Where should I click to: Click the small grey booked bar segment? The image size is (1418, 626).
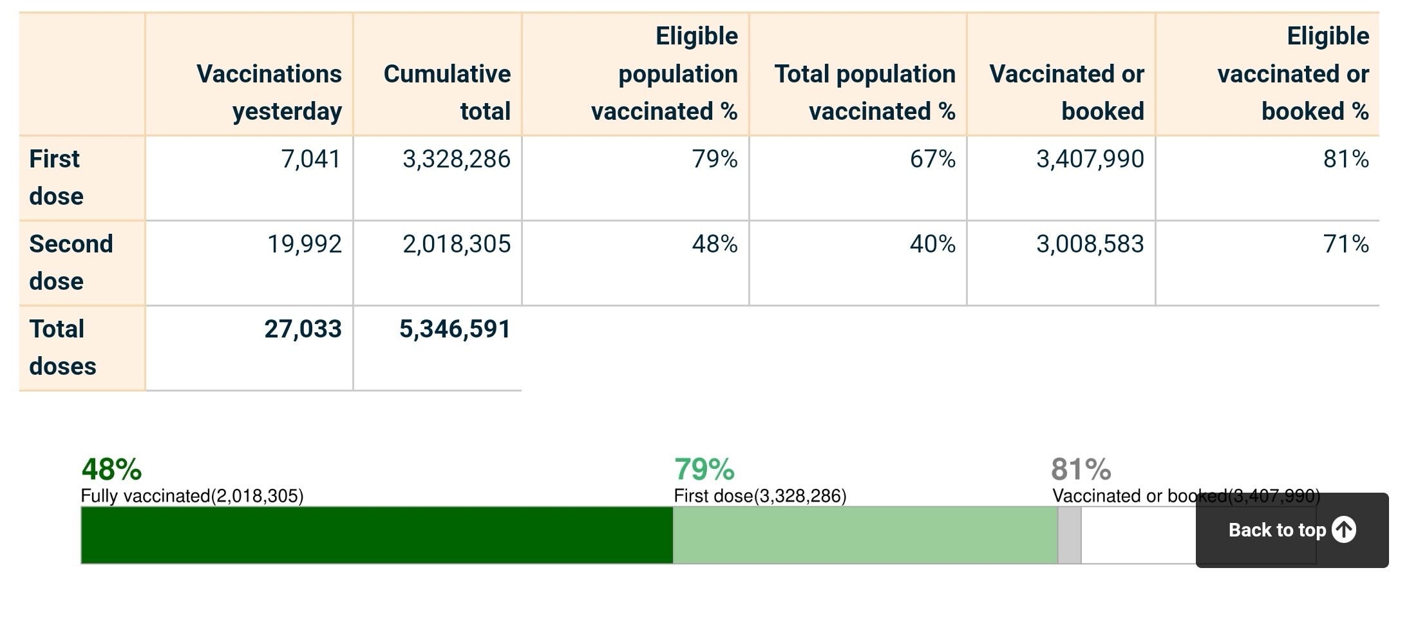pyautogui.click(x=1069, y=535)
